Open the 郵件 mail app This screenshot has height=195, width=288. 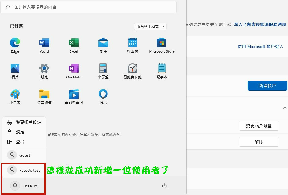[103, 45]
